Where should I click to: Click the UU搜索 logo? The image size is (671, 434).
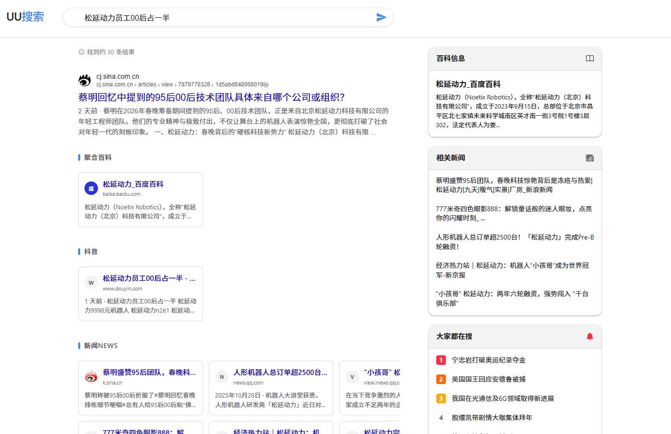click(25, 17)
